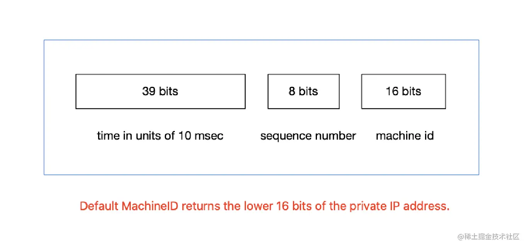Select the 8 bits box
Viewport: 527px width, 248px height.
point(303,91)
